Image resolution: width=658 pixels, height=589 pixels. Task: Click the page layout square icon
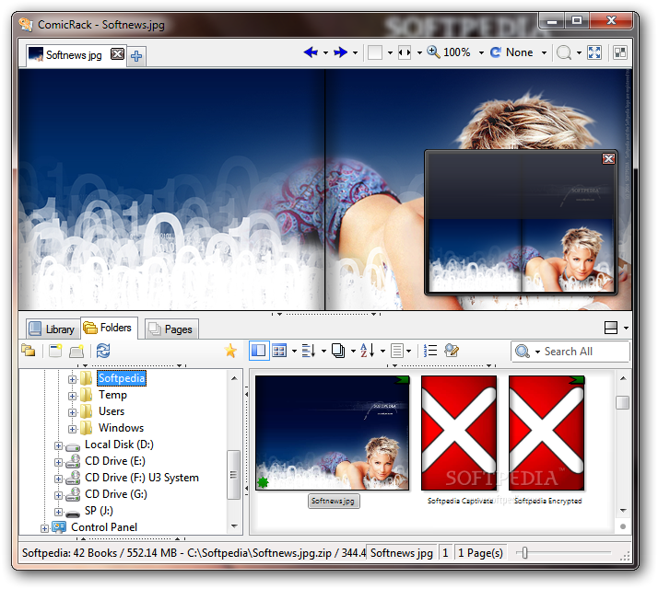[x=375, y=52]
